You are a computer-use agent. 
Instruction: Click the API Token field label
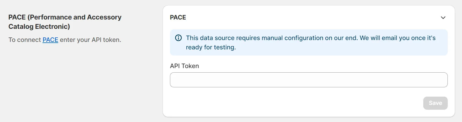coord(184,66)
